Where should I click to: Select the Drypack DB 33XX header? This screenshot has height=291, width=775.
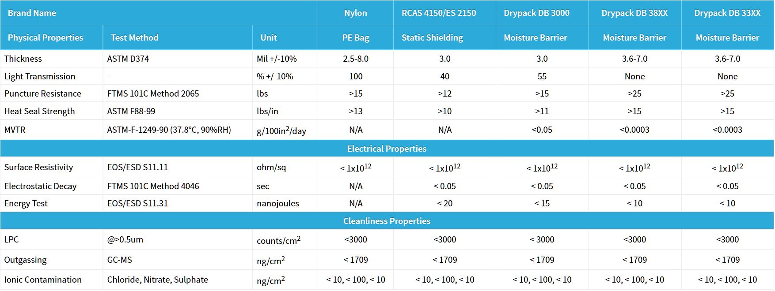point(727,13)
